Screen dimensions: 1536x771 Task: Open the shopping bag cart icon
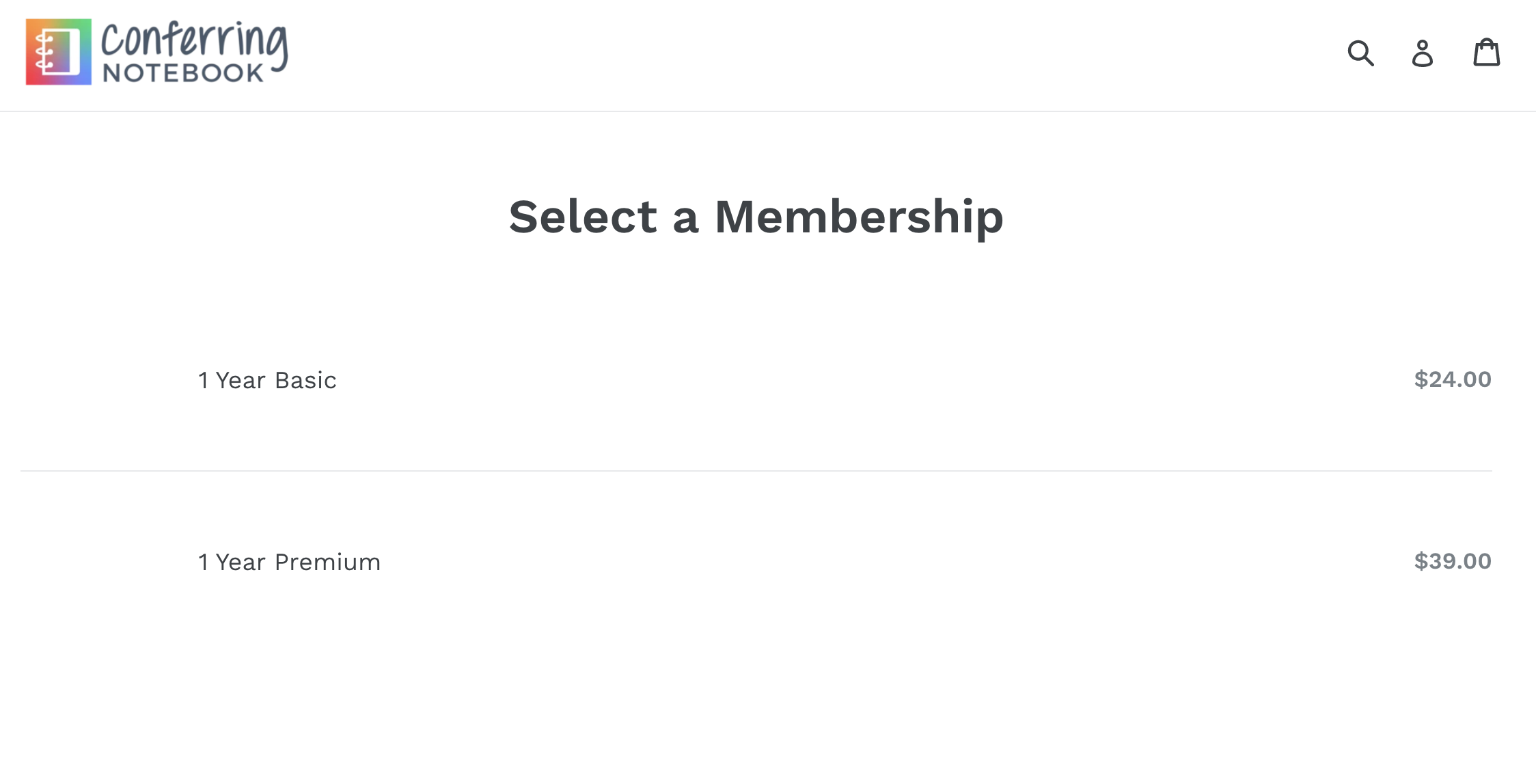1486,53
